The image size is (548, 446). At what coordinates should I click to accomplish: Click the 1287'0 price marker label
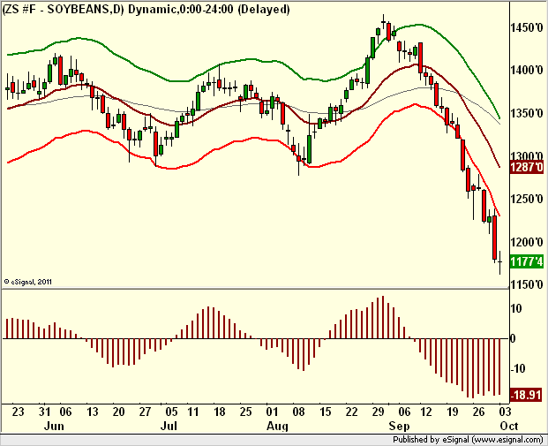[x=527, y=167]
